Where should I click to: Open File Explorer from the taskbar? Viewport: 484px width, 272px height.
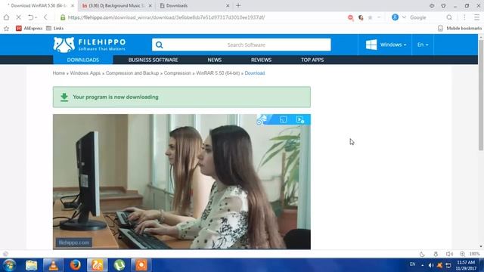click(31, 265)
